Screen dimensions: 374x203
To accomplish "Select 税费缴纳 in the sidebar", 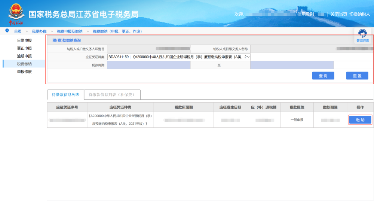I will 24,64.
